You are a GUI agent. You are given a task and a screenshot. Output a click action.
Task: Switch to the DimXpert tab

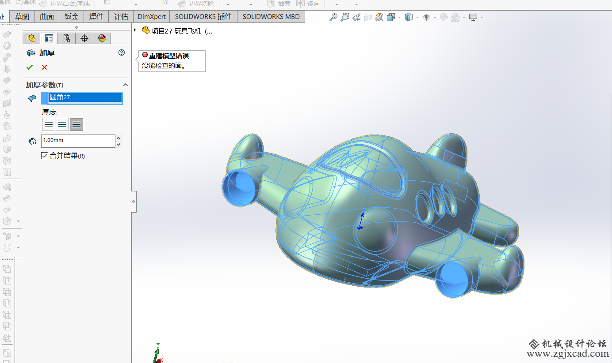coord(152,17)
